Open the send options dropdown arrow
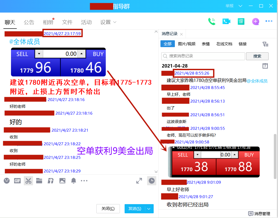Viewport: 278px width, 218px height. [149, 209]
